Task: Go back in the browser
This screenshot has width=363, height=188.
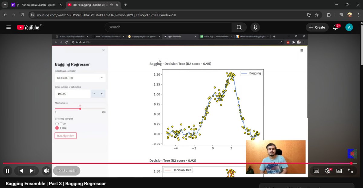Action: [5, 15]
